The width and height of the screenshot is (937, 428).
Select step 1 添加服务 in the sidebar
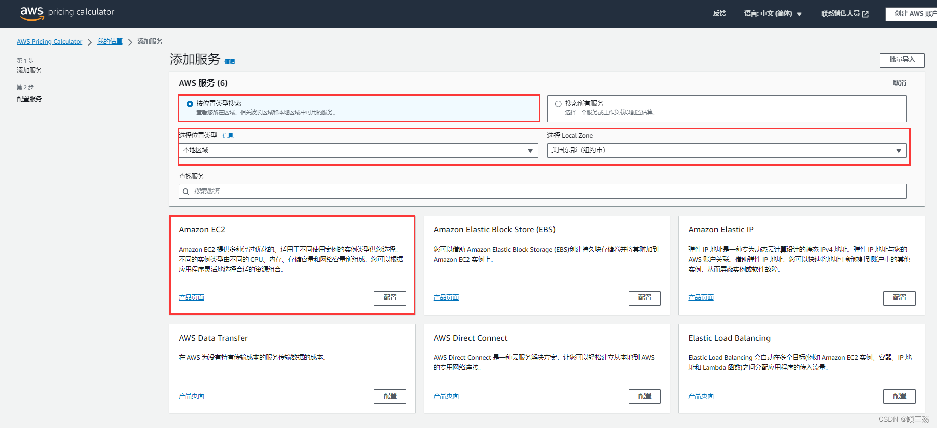[x=29, y=71]
